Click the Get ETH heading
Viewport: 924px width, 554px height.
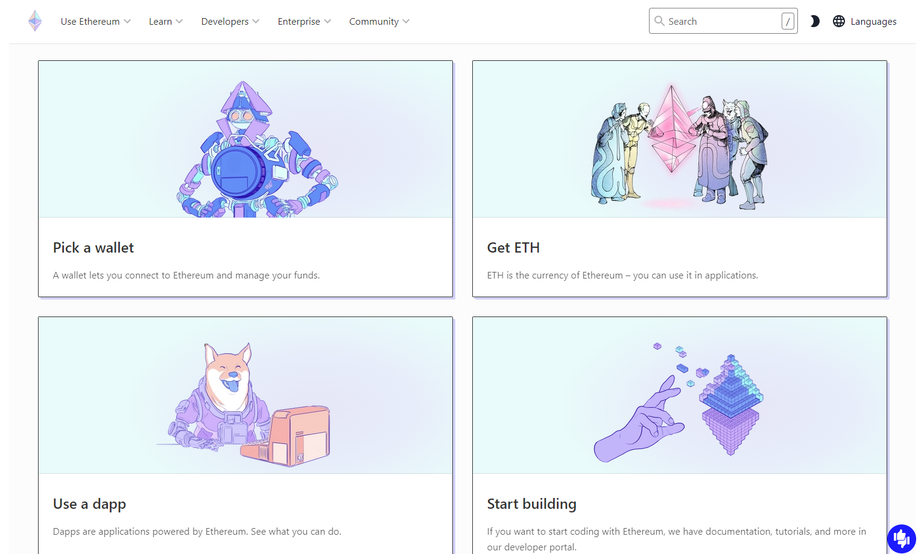513,248
